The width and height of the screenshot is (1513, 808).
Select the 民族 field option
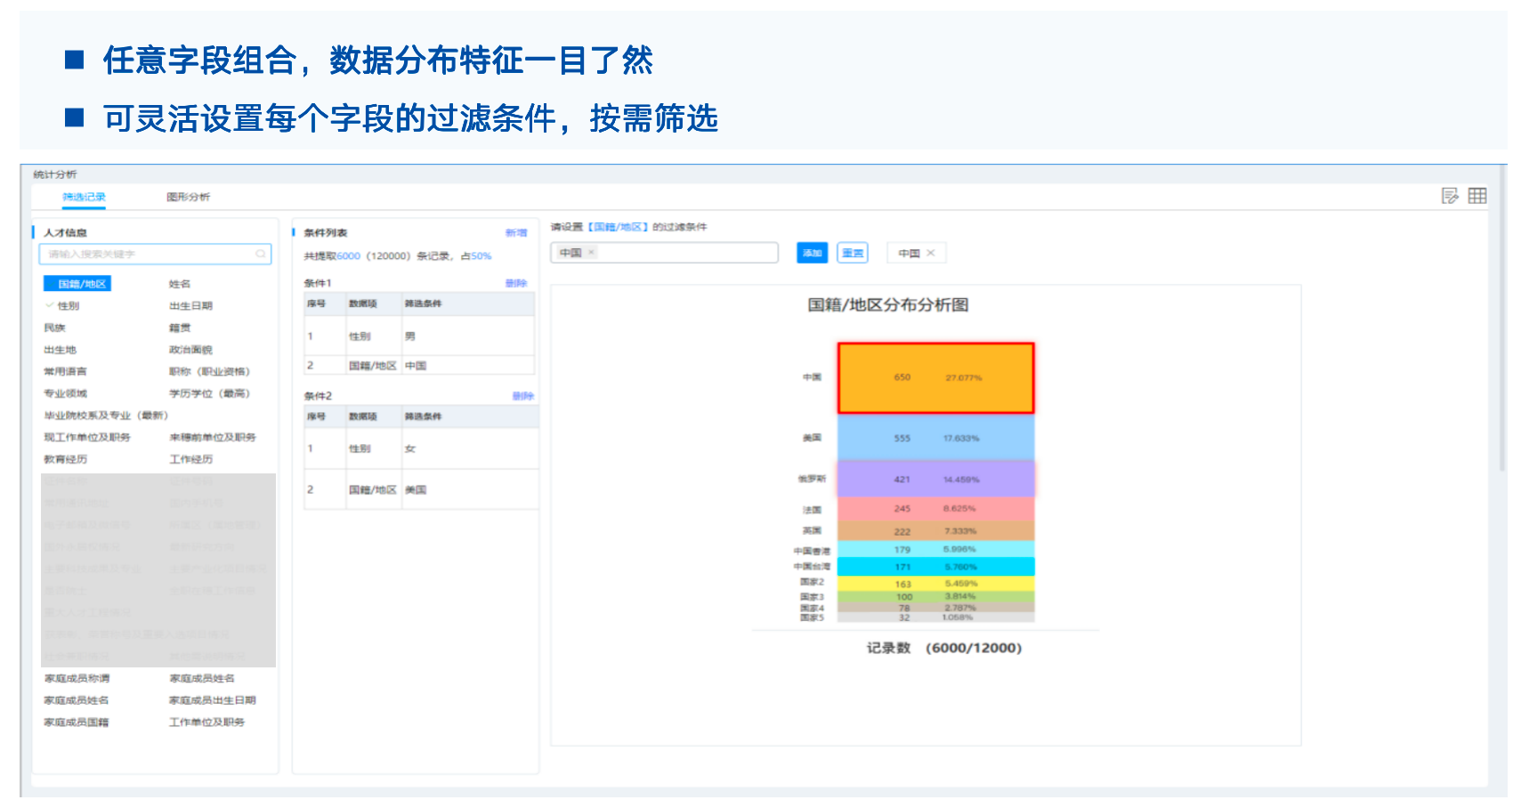pos(55,328)
